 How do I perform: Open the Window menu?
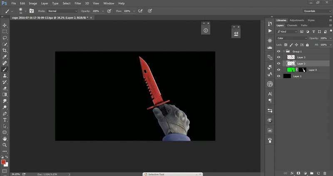click(109, 3)
